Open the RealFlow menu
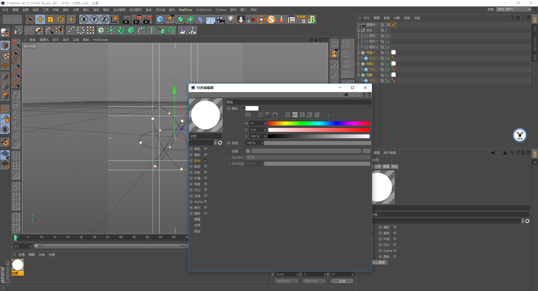 tap(185, 10)
